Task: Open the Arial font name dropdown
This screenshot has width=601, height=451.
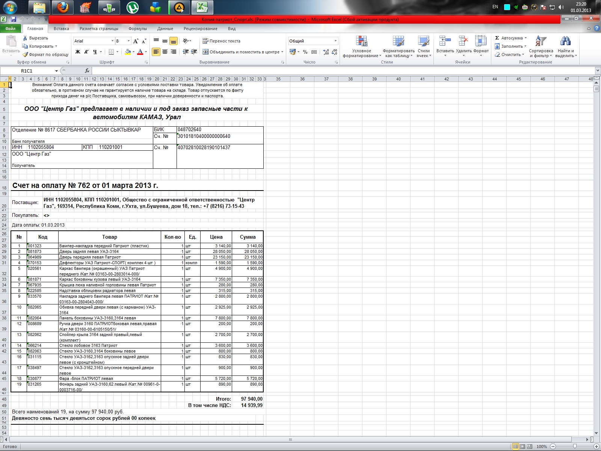Action: pyautogui.click(x=112, y=41)
